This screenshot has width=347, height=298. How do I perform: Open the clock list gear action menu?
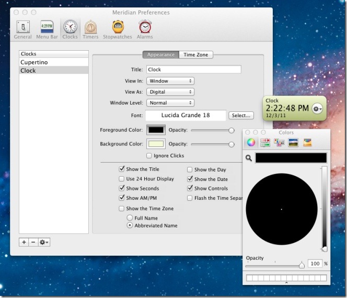click(44, 242)
